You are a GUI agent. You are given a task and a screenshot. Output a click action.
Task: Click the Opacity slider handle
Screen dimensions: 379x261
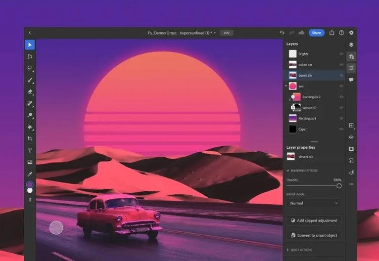point(339,186)
